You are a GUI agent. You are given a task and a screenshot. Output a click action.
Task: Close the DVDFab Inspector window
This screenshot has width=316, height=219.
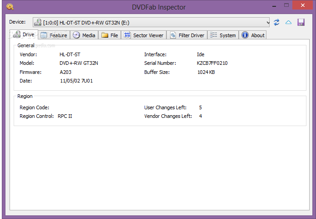coord(302,5)
